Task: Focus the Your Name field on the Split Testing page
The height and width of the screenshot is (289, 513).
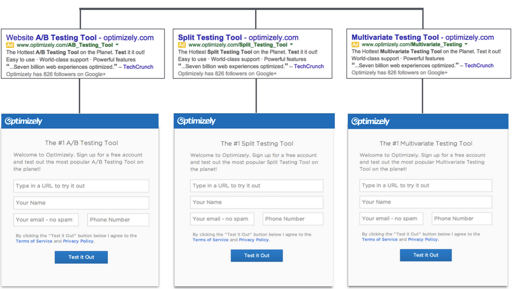Action: tap(257, 202)
